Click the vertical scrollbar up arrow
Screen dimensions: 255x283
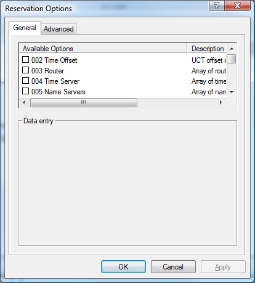(x=232, y=49)
